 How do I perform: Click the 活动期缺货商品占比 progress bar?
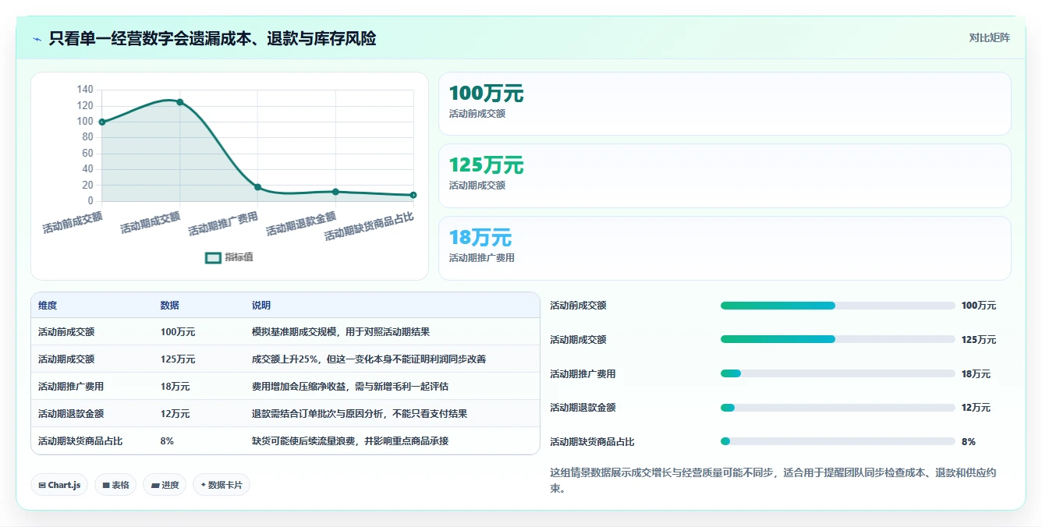tap(838, 441)
